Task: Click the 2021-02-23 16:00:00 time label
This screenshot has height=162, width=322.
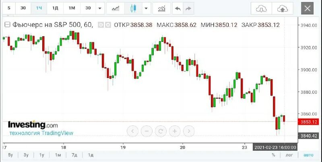Action: click(x=275, y=148)
